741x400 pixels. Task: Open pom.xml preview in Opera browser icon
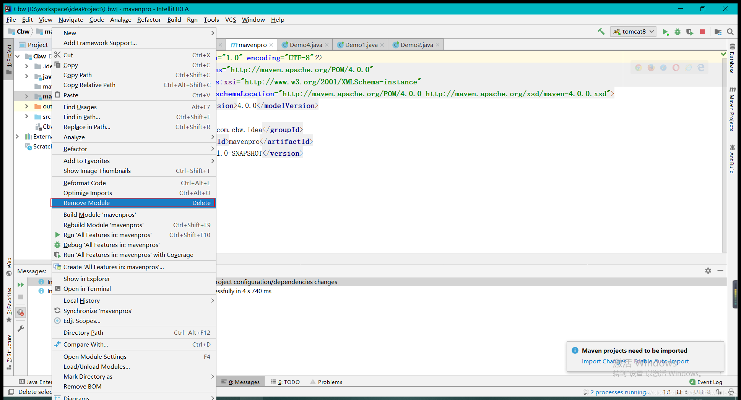click(676, 68)
